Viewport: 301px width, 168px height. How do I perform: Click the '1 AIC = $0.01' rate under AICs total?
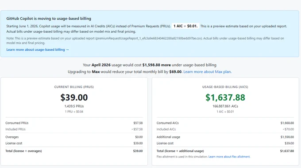click(225, 112)
